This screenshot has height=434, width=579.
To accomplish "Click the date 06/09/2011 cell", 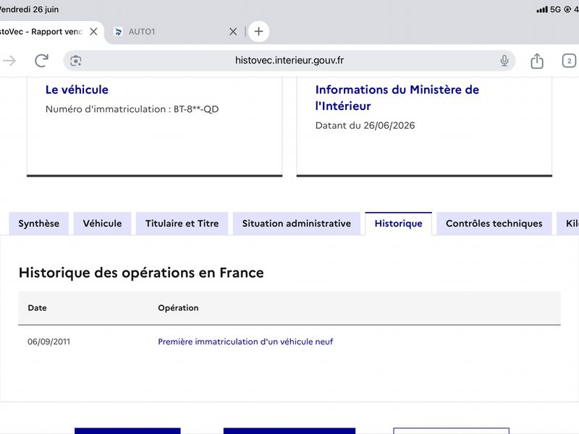I will (48, 341).
